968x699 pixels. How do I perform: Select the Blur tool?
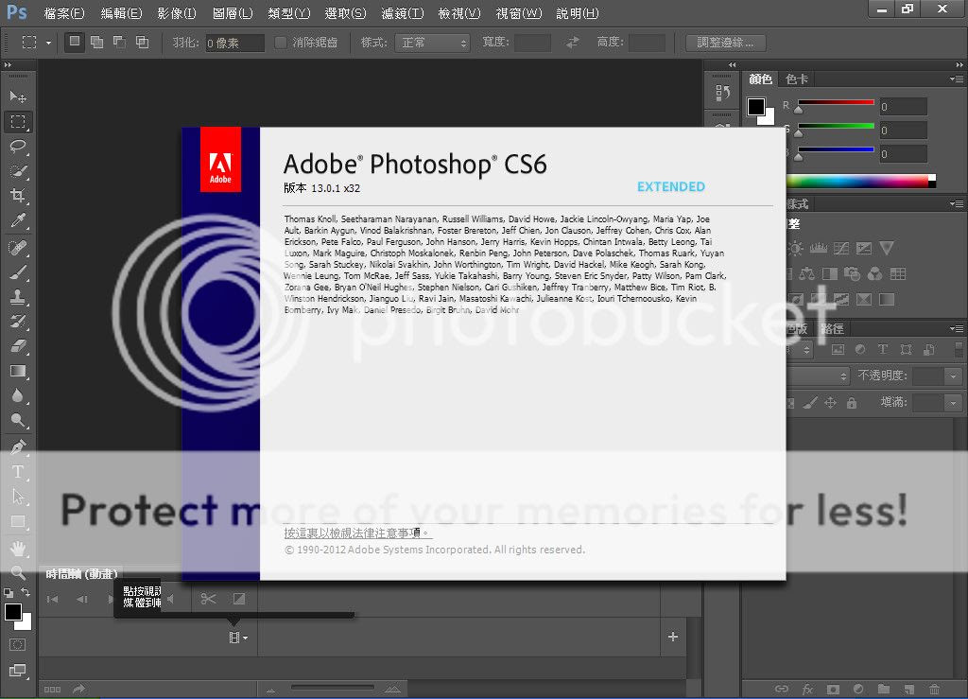[x=18, y=395]
